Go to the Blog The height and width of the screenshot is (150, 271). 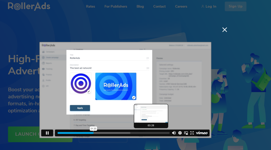(x=140, y=7)
